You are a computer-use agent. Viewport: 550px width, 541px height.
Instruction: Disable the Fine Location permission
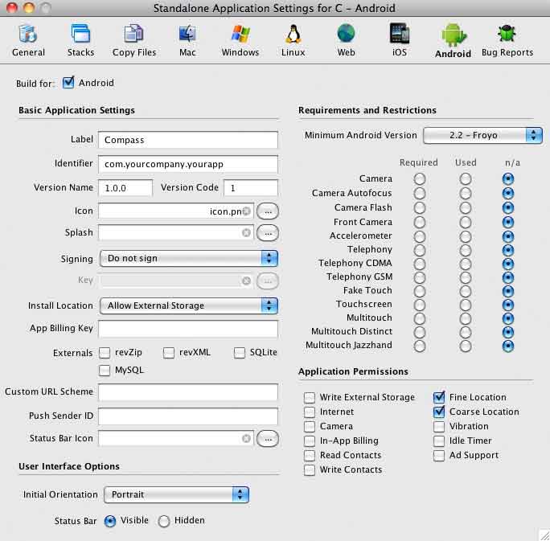tap(439, 397)
